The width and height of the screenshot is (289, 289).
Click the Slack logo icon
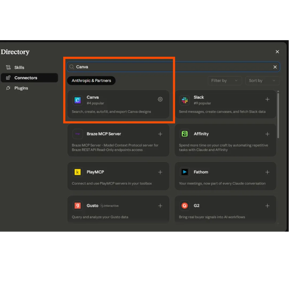click(x=184, y=100)
